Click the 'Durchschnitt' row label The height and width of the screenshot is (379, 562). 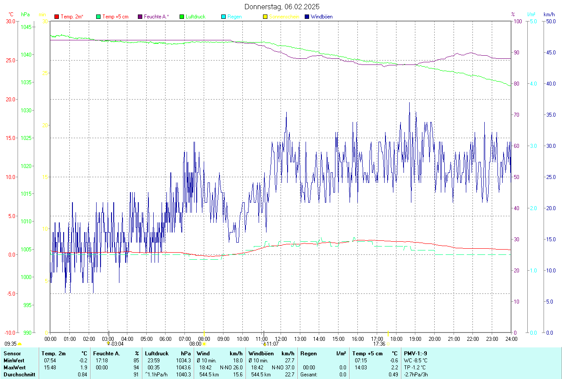click(19, 375)
